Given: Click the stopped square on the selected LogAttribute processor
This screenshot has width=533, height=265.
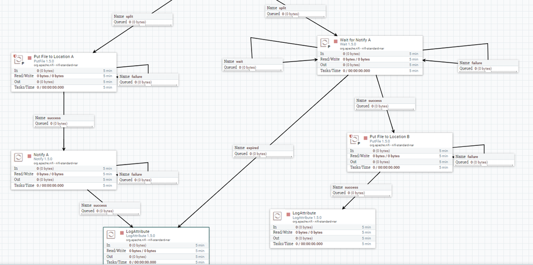Looking at the screenshot, I should tap(122, 233).
